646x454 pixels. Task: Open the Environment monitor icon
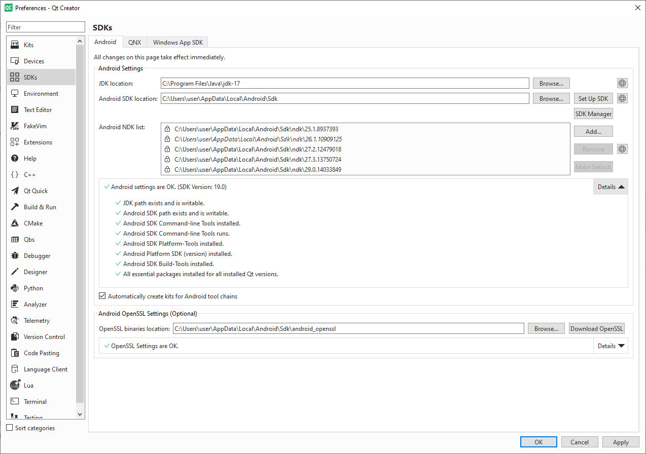(x=15, y=94)
